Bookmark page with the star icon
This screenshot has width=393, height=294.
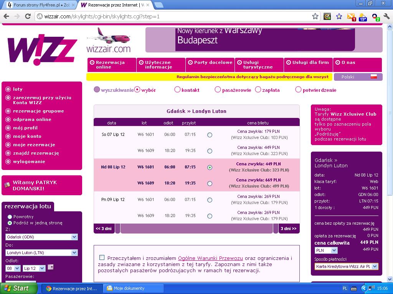[315, 16]
